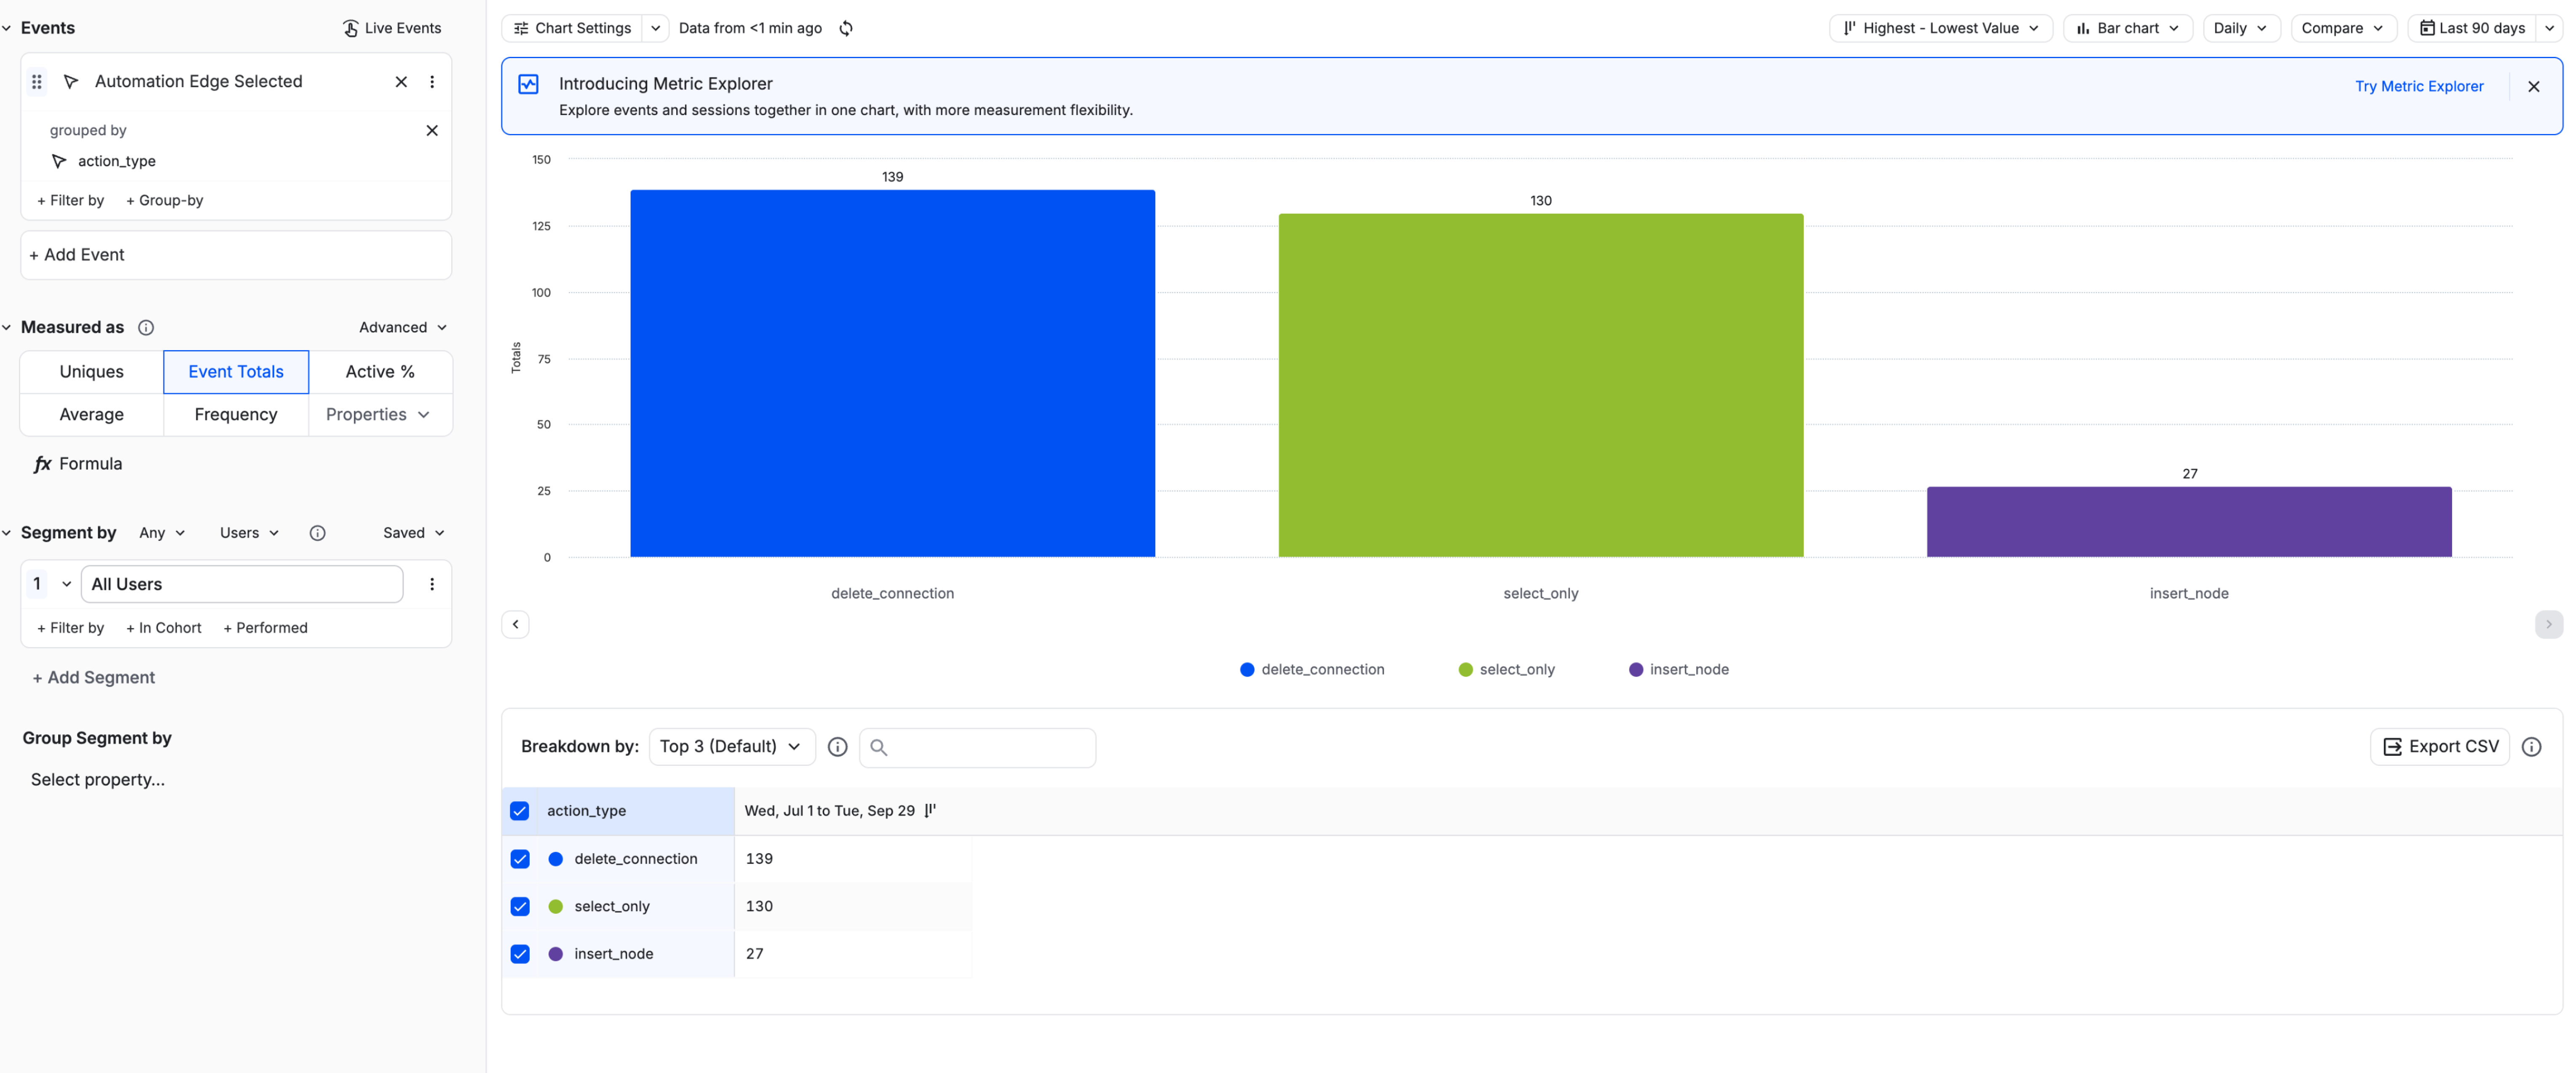Open the All Users segment options menu
The height and width of the screenshot is (1073, 2576).
point(432,584)
